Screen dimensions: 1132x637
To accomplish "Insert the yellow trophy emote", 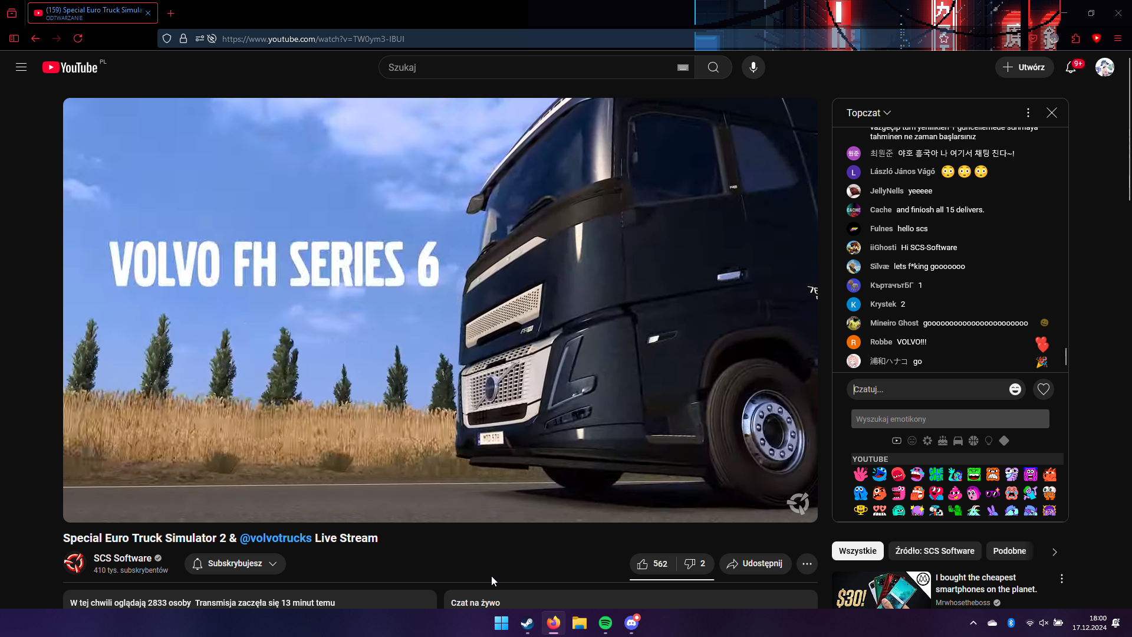I will pos(861,510).
